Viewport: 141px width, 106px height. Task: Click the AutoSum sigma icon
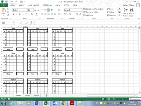119,9
